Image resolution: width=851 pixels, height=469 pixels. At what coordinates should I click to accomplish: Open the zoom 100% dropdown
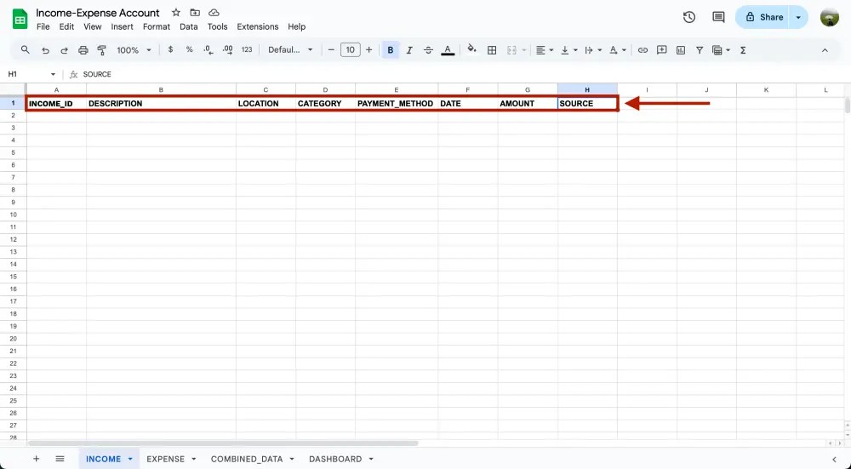tap(134, 50)
